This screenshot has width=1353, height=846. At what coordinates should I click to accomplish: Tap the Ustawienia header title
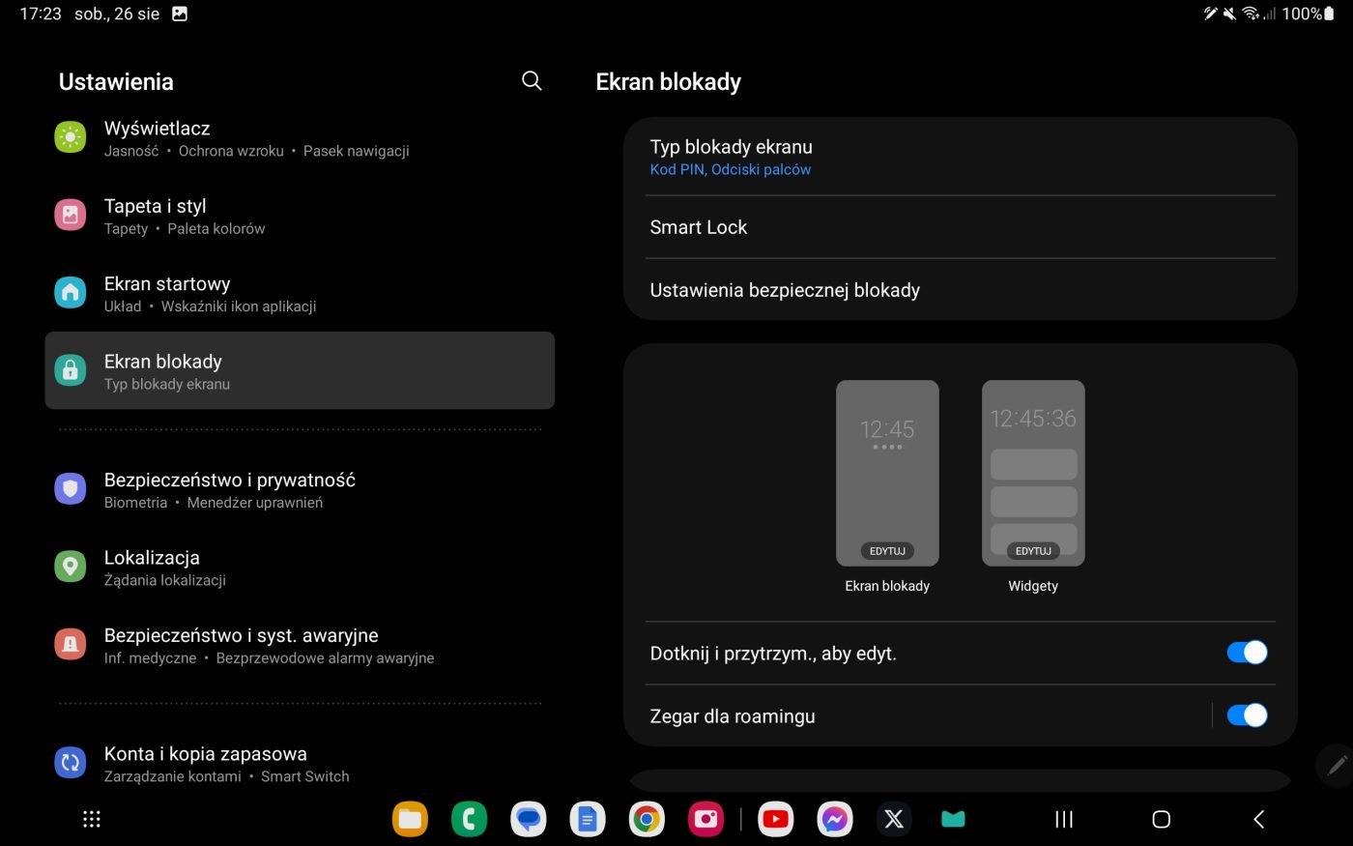(x=116, y=82)
